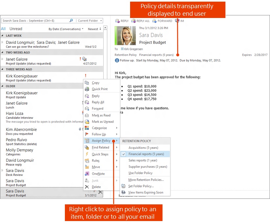Expand the David Longmuir conversation thread
This screenshot has width=270, height=224.
click(3, 42)
